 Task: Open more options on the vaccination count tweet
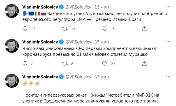pyautogui.click(x=168, y=42)
